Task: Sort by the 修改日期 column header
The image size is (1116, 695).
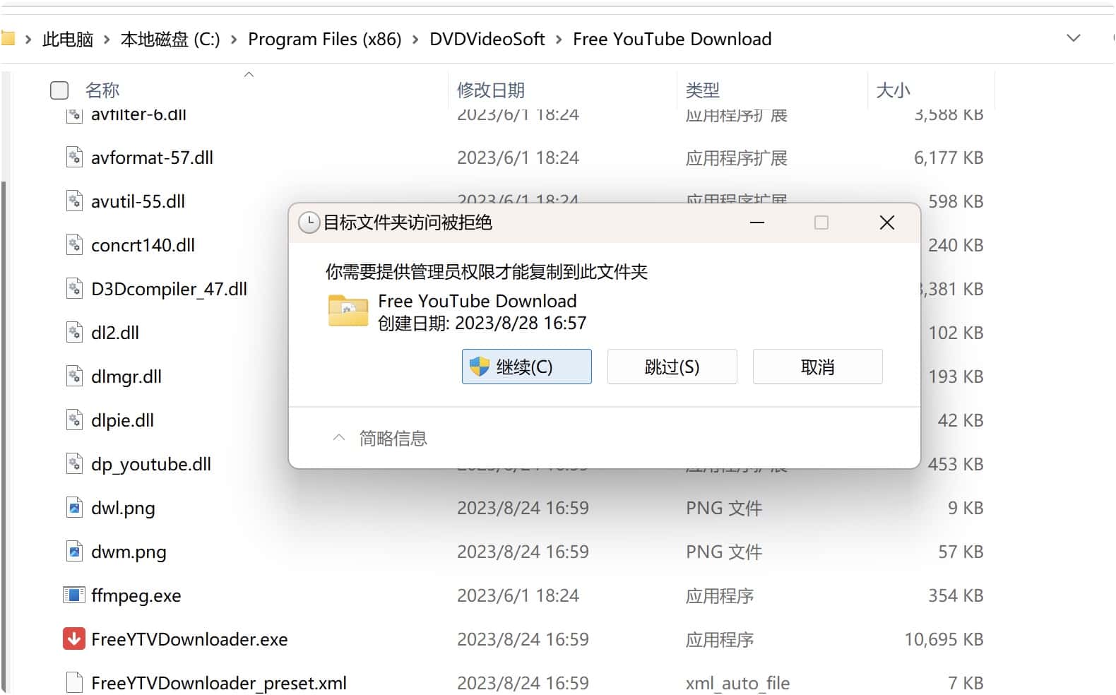Action: point(491,90)
